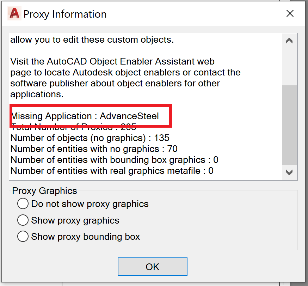Click the OK button to dismiss the dialog
308x286 pixels.
(152, 266)
